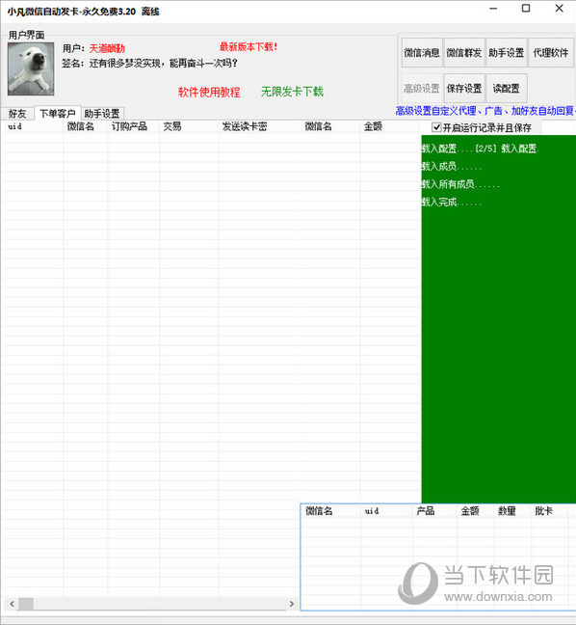
Task: Maximize the application window
Action: [526, 9]
